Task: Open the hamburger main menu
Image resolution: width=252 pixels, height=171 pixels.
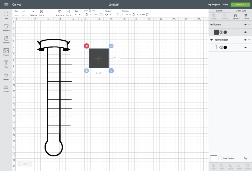Action: (6, 5)
